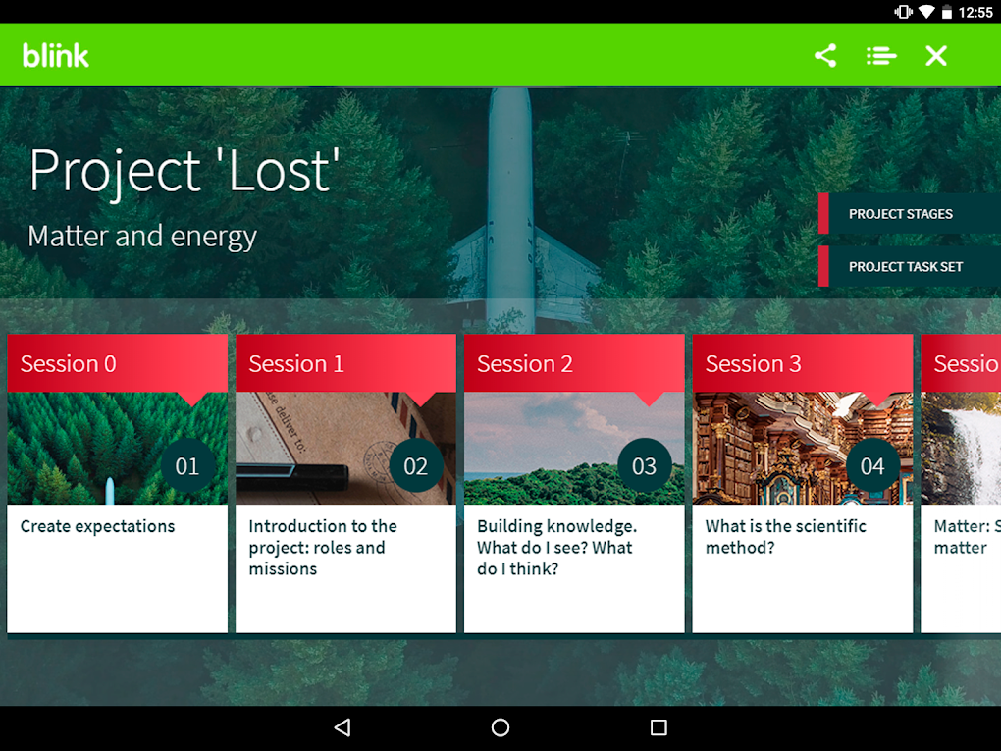
Task: Tap the numbered badge 01 on Session 0
Action: coord(187,466)
